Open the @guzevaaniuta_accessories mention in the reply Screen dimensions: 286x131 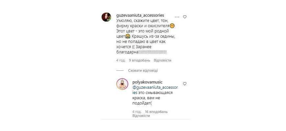point(155,90)
